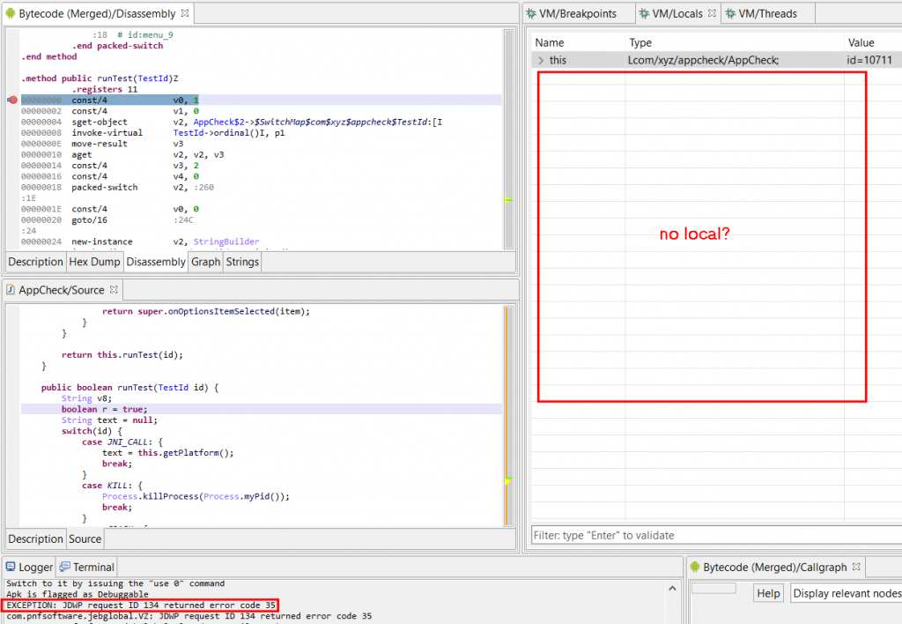
Task: Click the '.registers 11' directive line
Action: coord(105,89)
